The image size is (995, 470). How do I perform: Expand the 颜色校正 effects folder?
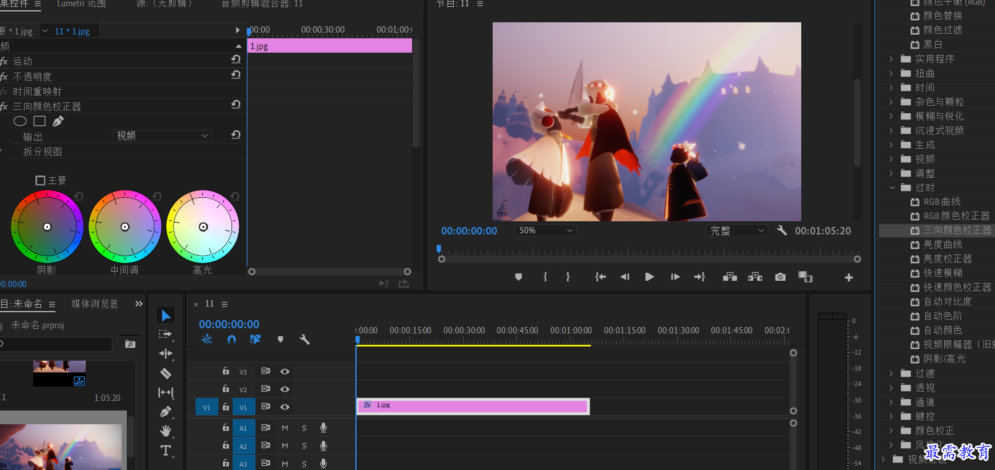890,431
